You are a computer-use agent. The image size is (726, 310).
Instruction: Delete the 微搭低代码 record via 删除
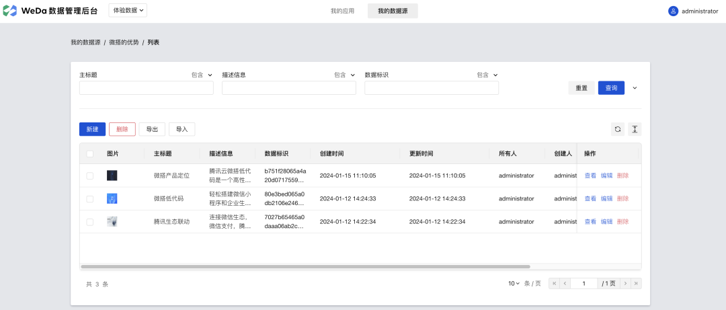click(622, 198)
